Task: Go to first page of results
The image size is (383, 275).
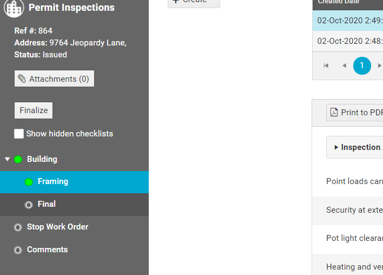Action: click(326, 66)
